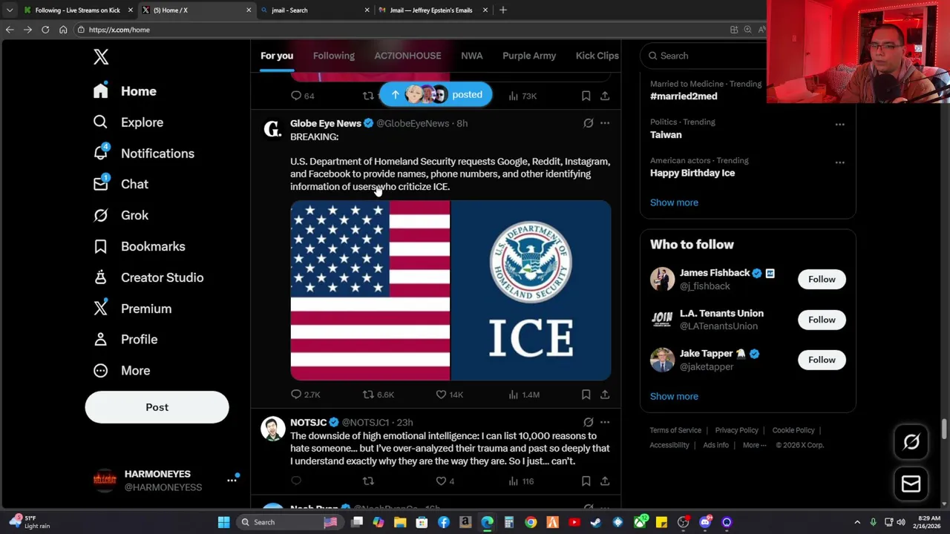This screenshot has height=534, width=950.
Task: Bookmark the Globe Eye News post
Action: (x=586, y=395)
